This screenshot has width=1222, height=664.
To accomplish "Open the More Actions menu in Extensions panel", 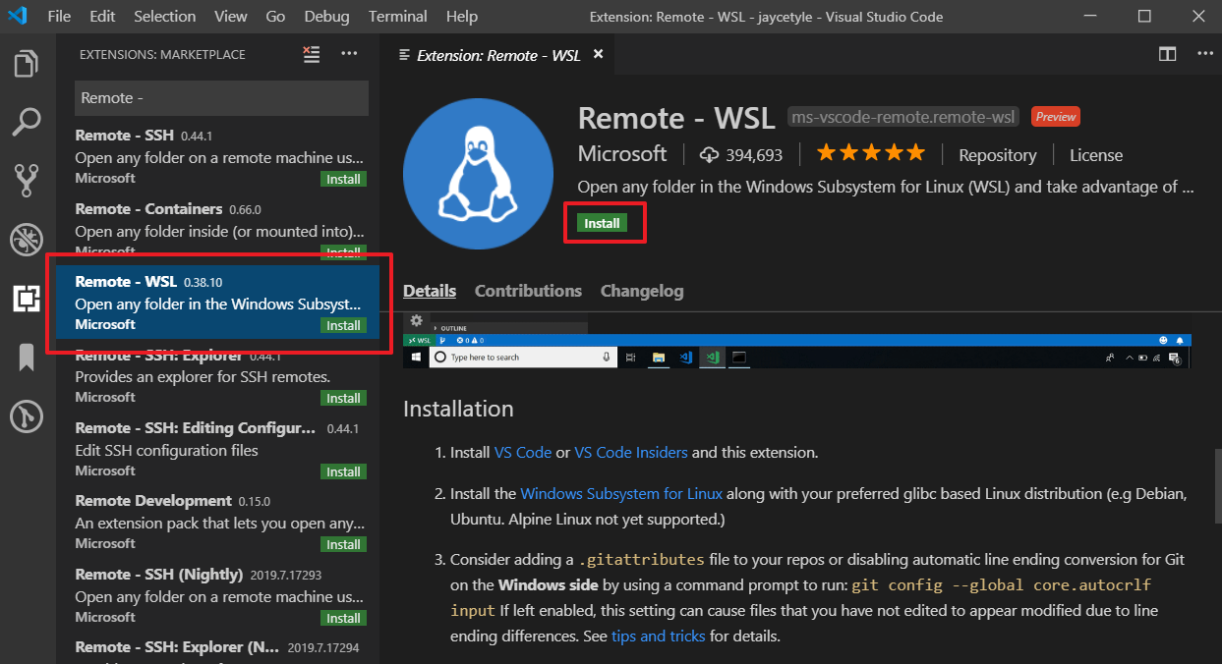I will pos(349,55).
